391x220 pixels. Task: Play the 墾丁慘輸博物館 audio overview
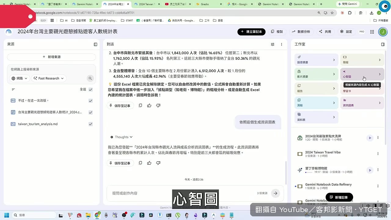pos(370,170)
